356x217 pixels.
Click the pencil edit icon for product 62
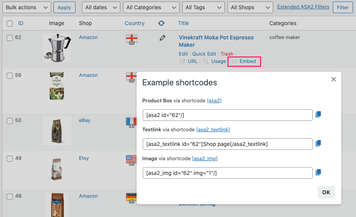click(x=163, y=38)
